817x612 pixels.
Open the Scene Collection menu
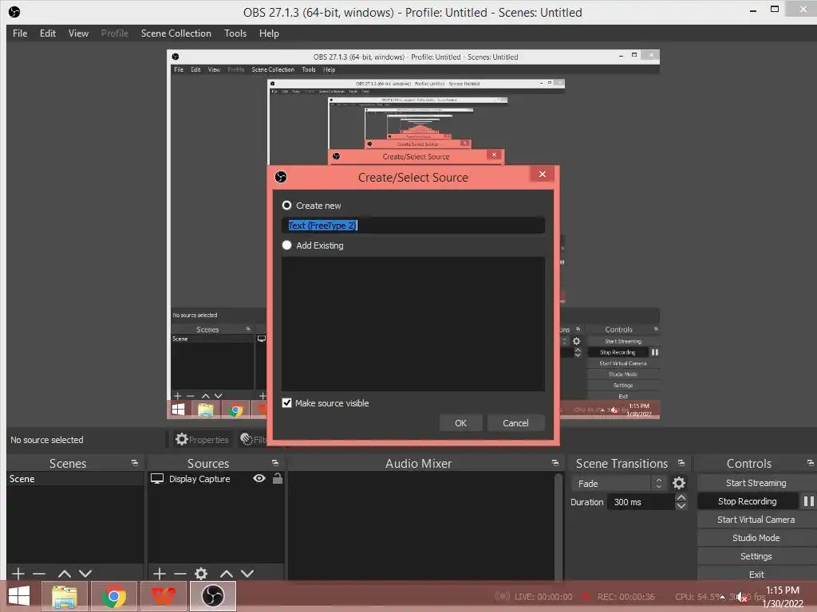click(x=176, y=33)
